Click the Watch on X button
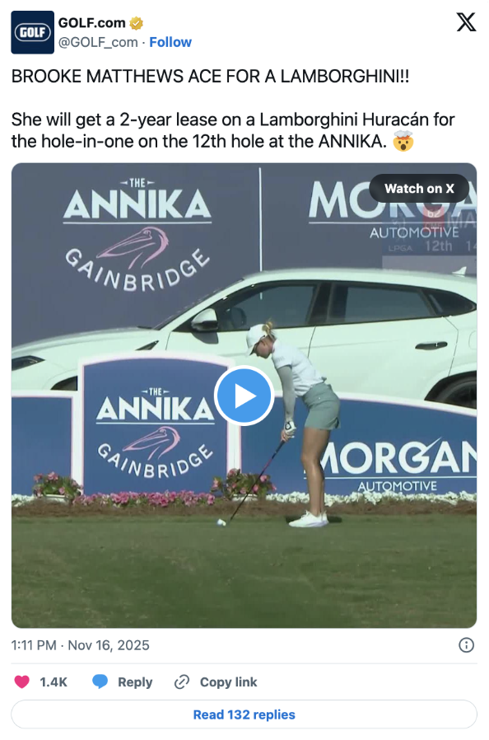Screen dimensions: 489x740 [419, 189]
